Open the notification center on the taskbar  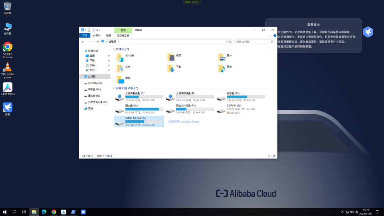click(377, 212)
